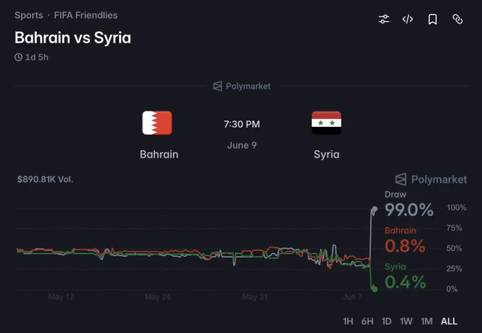Image resolution: width=482 pixels, height=333 pixels.
Task: Click the Bahrain team name label
Action: pyautogui.click(x=159, y=154)
